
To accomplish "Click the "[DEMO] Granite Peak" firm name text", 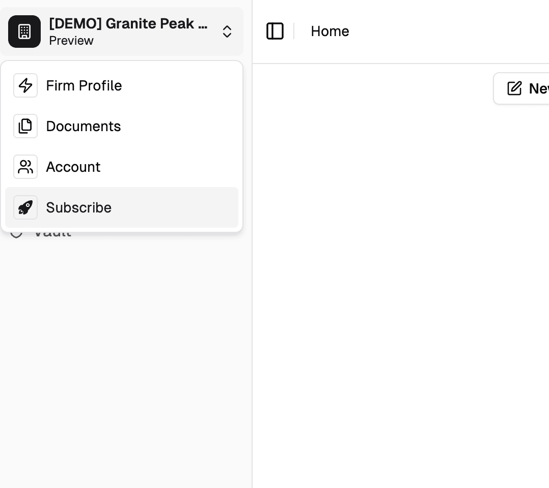I will [x=128, y=24].
